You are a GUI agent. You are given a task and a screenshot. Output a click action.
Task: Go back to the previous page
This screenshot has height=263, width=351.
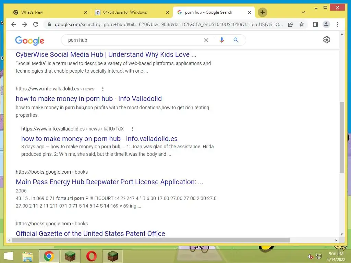14,24
